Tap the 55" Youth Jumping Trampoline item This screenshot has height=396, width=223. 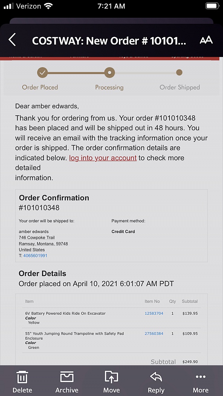74,334
